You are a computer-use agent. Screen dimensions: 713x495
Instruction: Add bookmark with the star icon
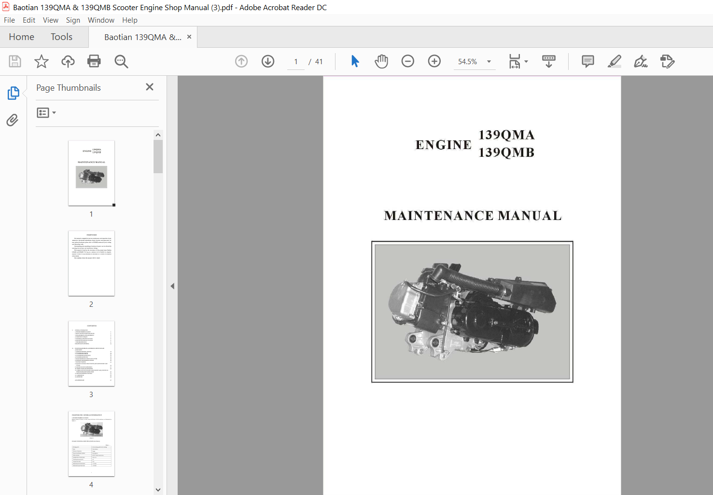[x=42, y=61]
